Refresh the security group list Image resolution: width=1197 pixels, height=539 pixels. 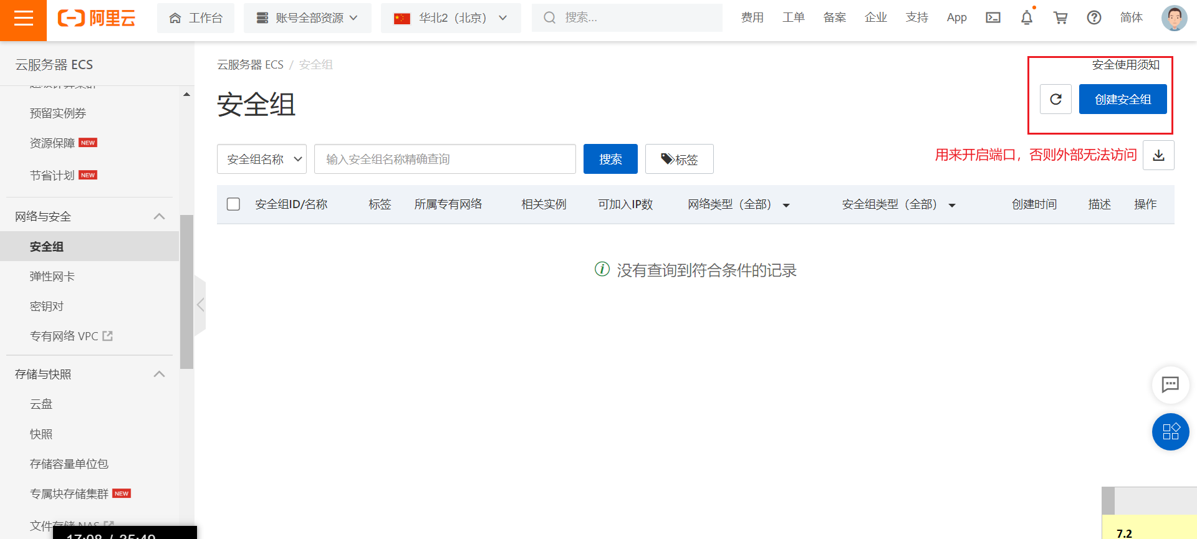click(1055, 99)
